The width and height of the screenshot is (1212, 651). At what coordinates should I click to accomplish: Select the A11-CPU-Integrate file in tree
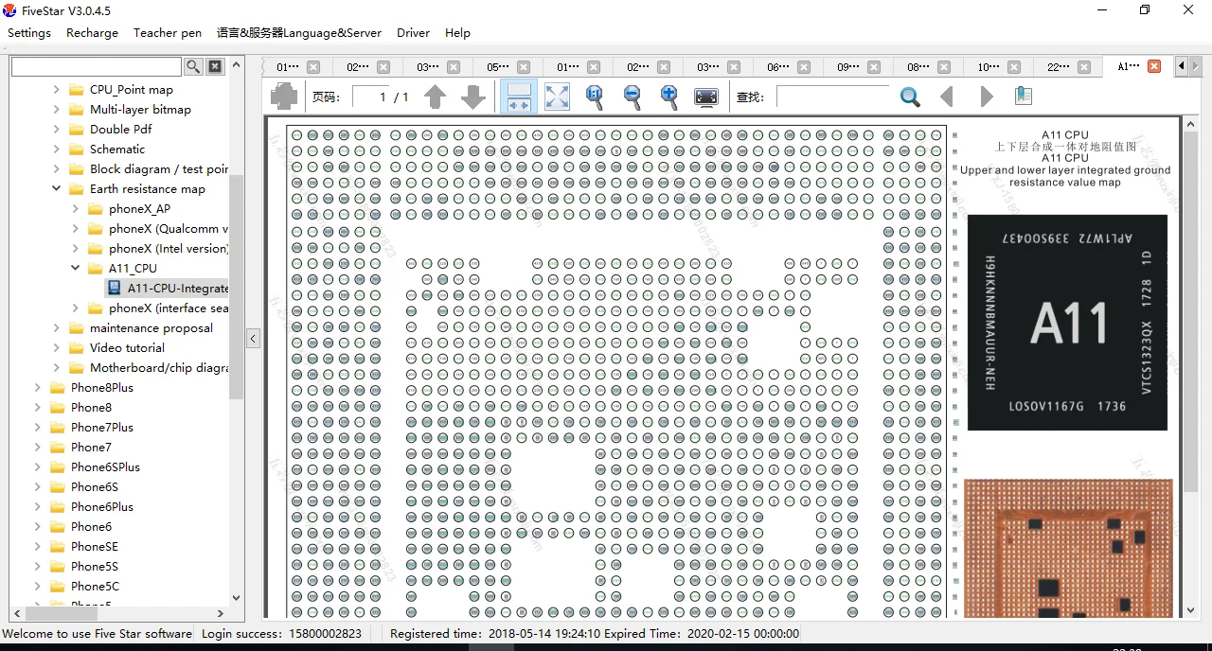[177, 289]
